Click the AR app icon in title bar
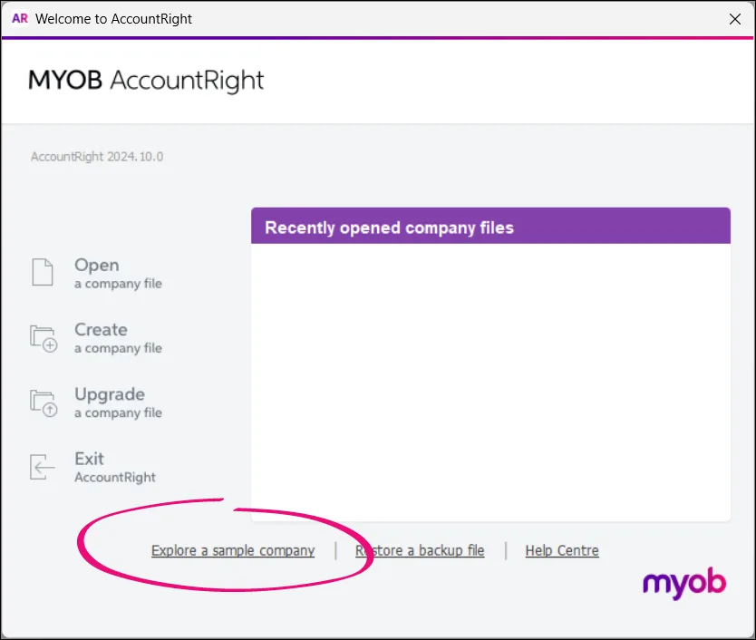This screenshot has height=640, width=756. 20,18
